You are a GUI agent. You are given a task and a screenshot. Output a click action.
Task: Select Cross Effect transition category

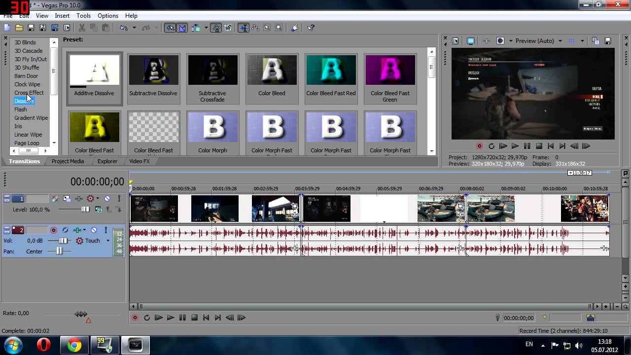(x=29, y=93)
